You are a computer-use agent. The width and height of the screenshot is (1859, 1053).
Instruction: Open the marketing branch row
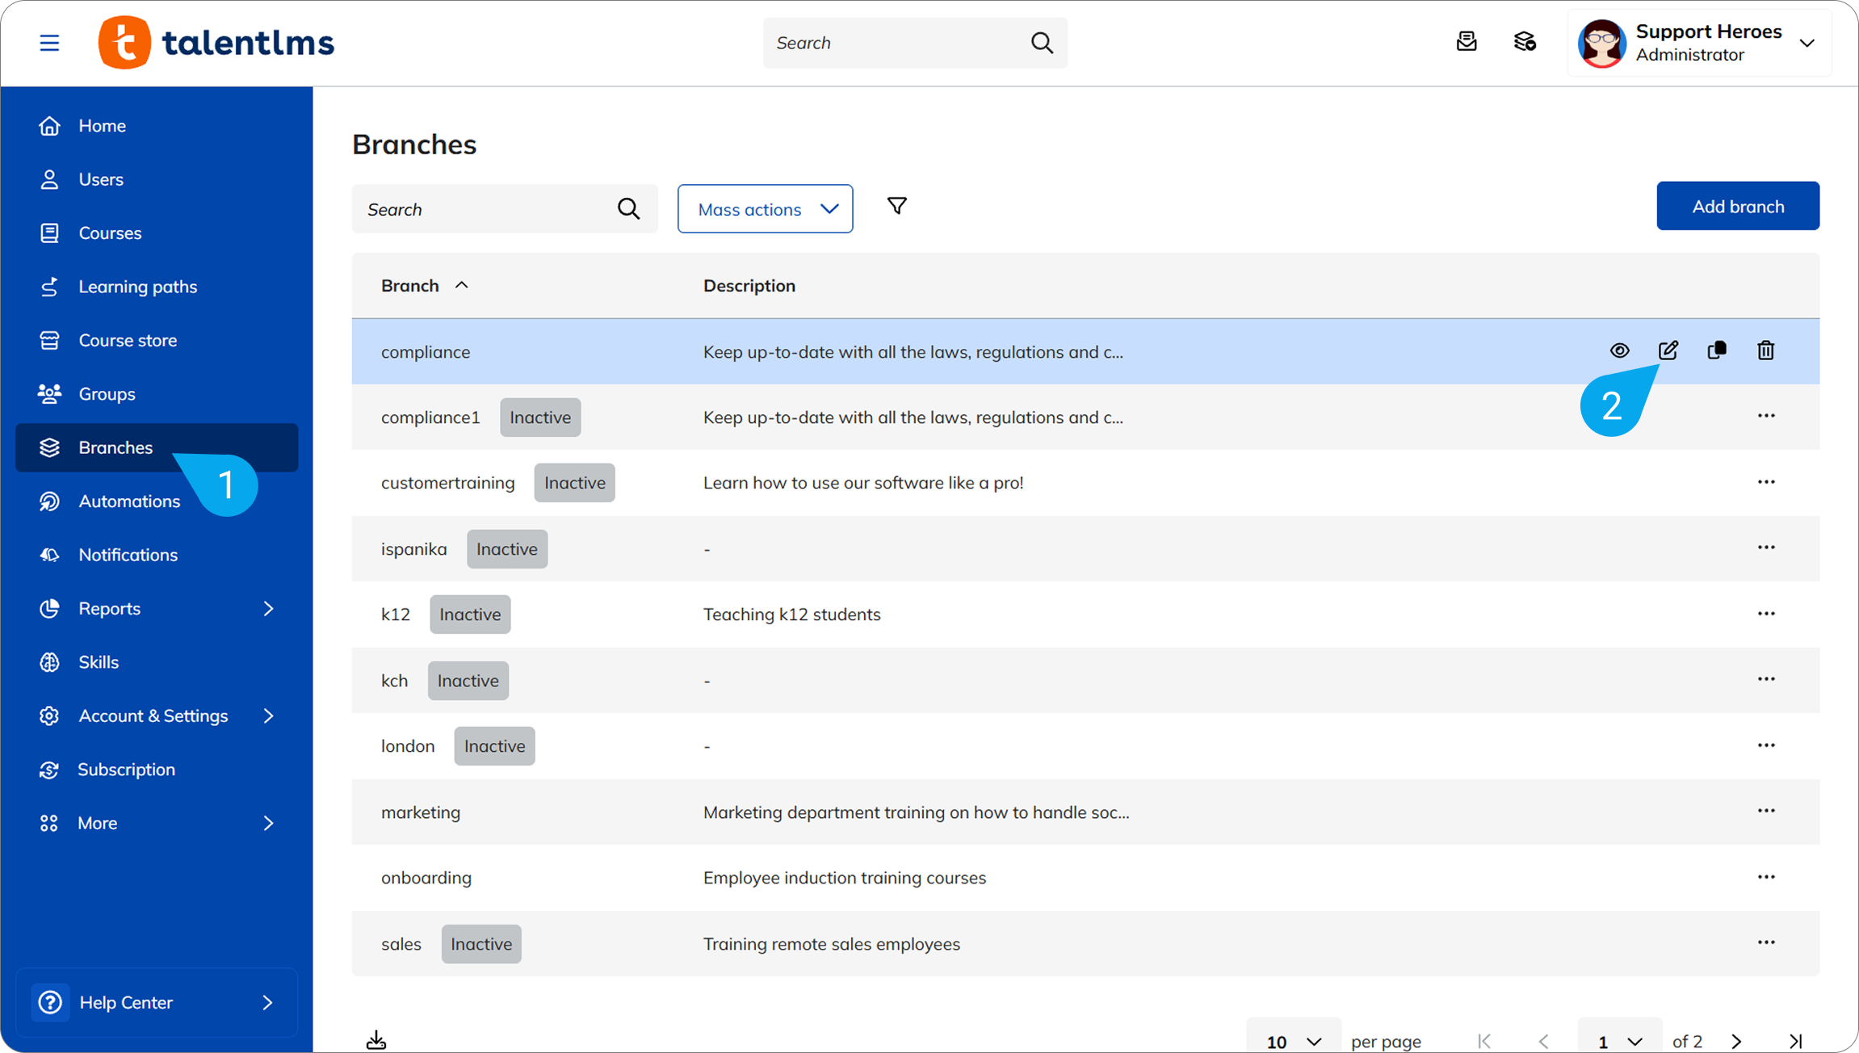421,812
